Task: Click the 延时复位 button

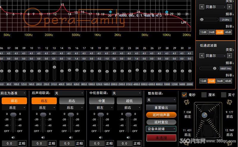Action: coord(161,122)
